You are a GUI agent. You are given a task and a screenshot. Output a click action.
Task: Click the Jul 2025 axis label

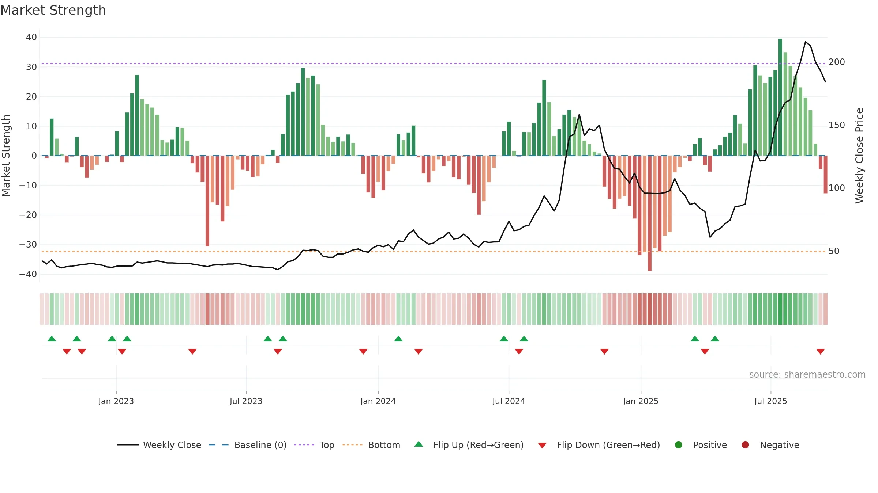770,401
